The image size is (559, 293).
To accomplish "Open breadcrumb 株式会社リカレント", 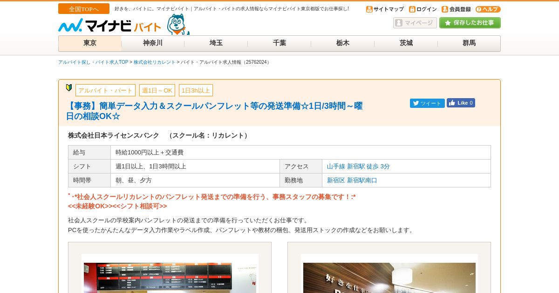I will 155,62.
